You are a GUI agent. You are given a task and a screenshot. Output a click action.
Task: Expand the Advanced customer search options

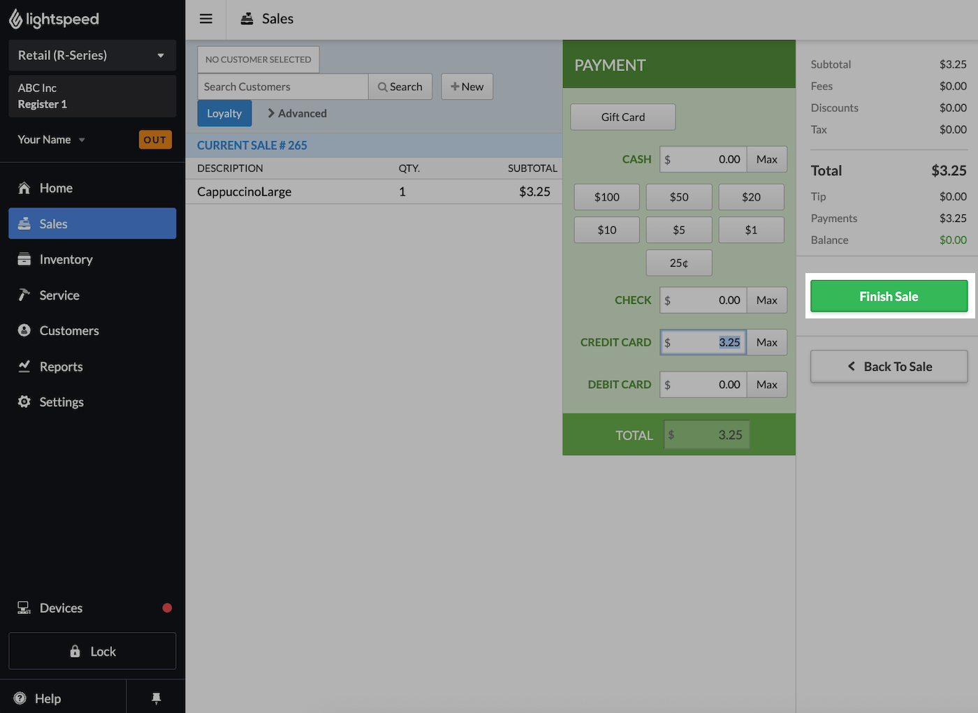(297, 113)
